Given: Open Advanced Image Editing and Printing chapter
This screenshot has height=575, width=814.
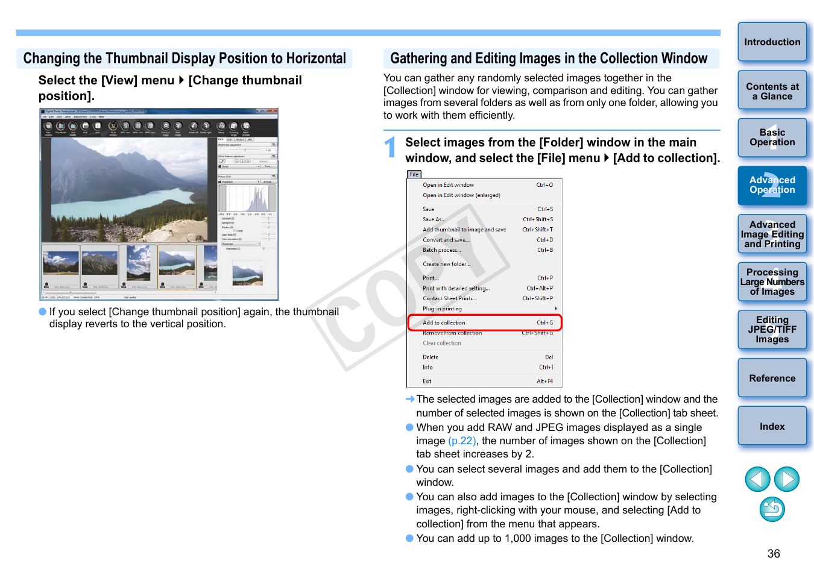Looking at the screenshot, I should (772, 234).
